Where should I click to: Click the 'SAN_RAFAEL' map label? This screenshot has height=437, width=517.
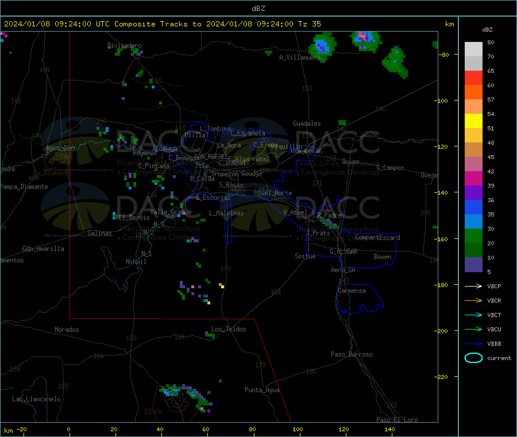tap(211, 156)
